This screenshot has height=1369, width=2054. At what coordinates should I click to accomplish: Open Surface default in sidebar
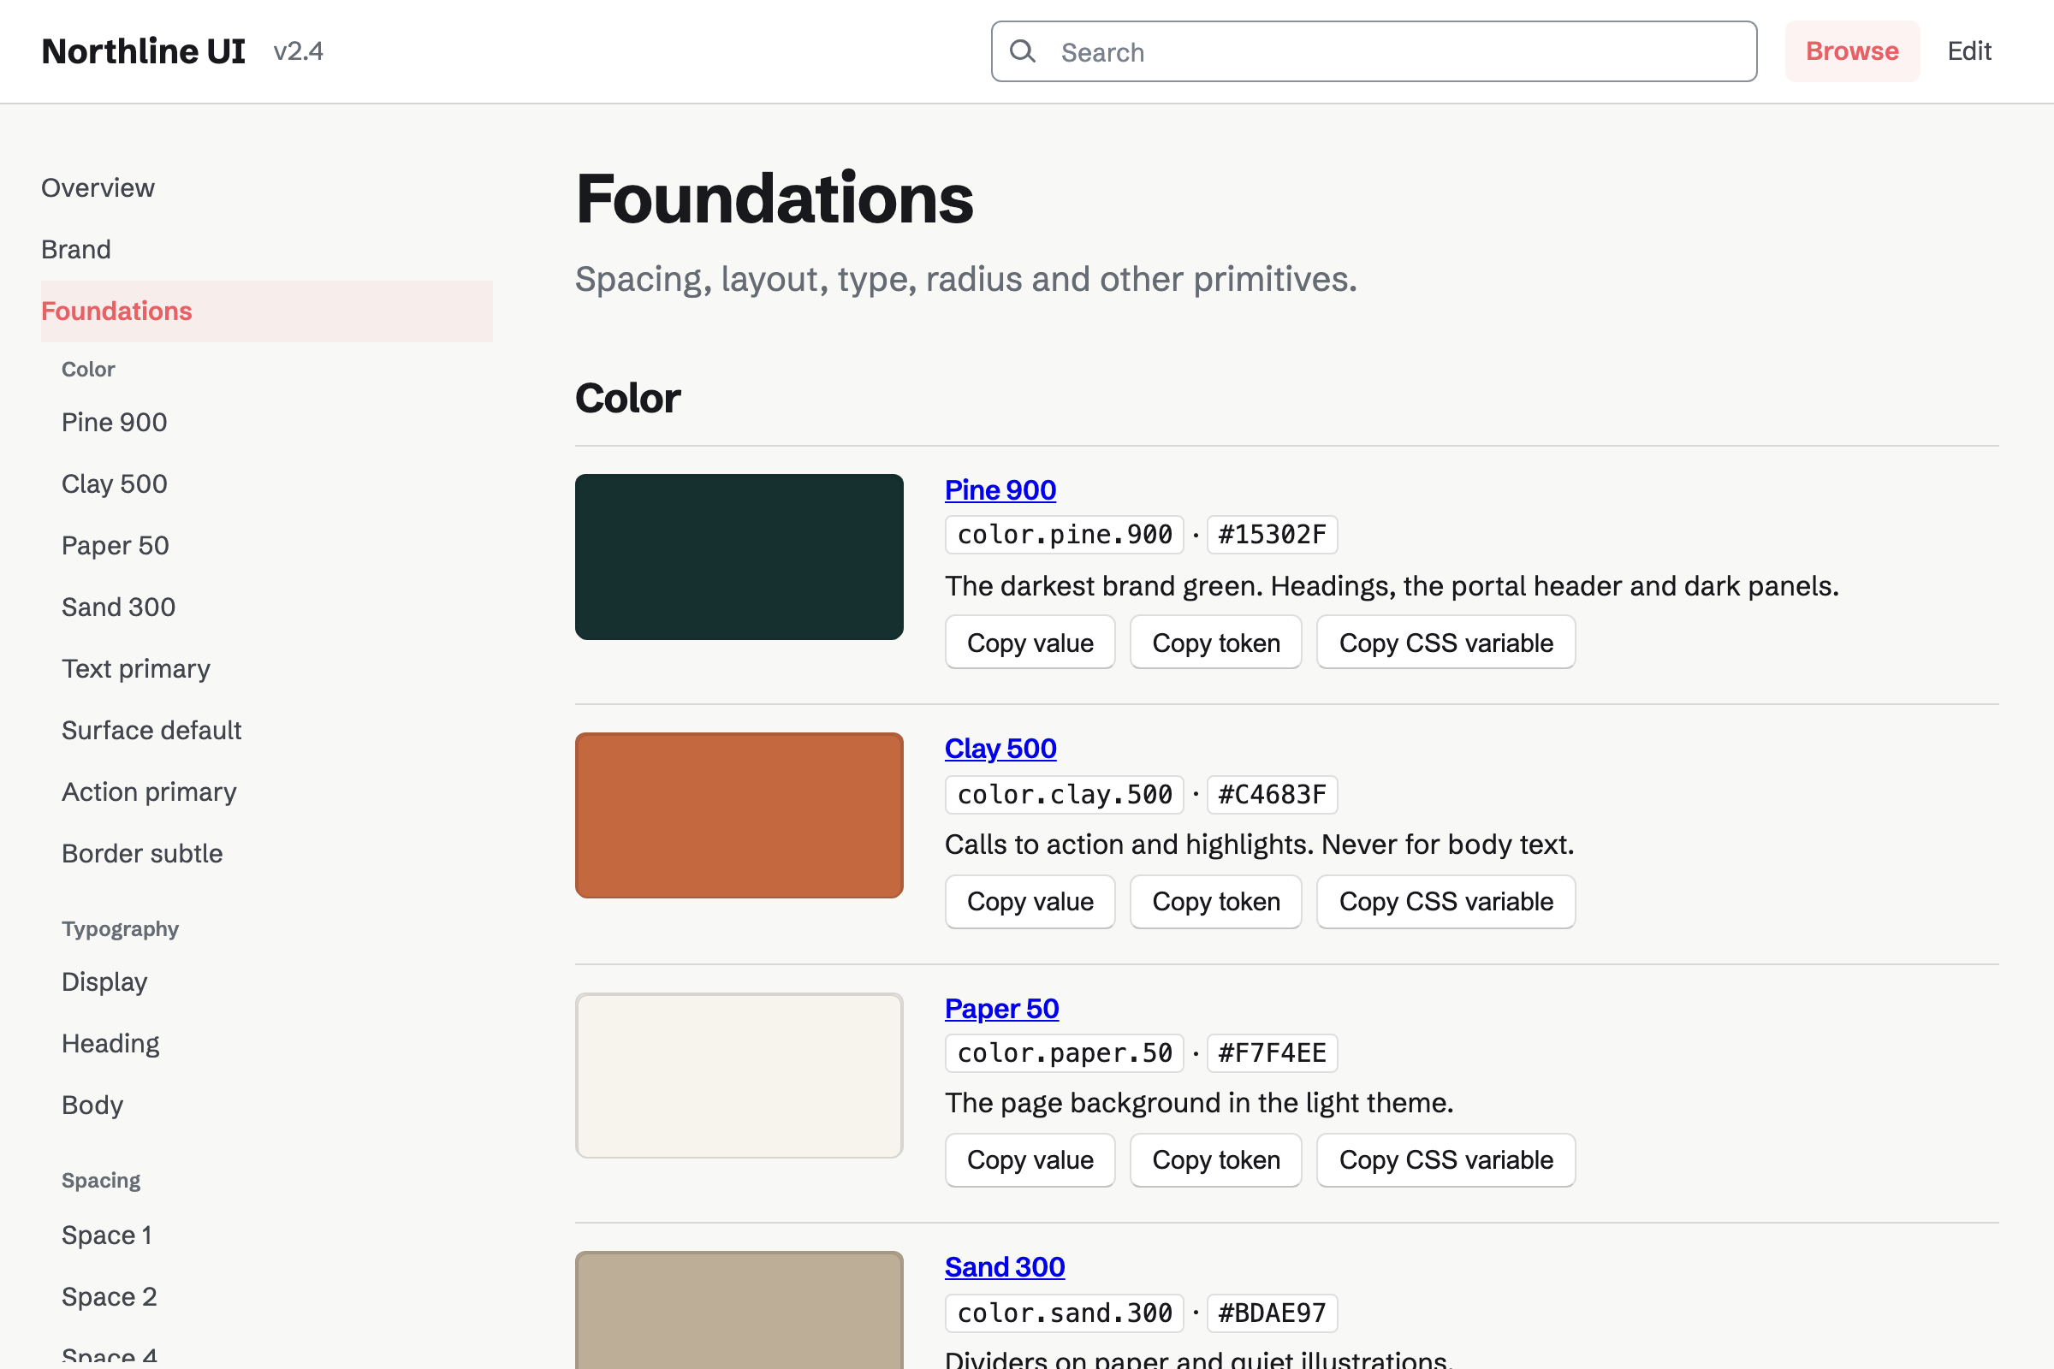coord(151,730)
